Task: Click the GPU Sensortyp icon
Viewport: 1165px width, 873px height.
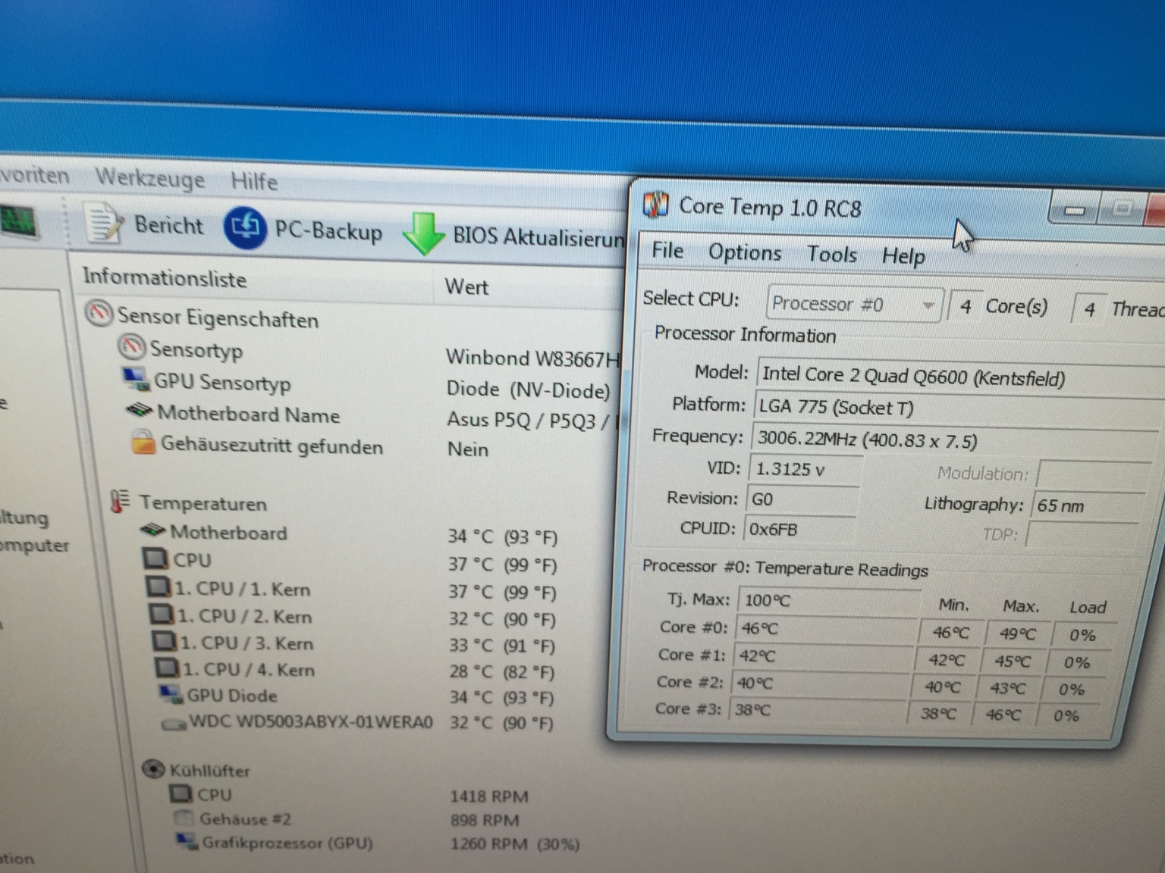Action: point(137,379)
